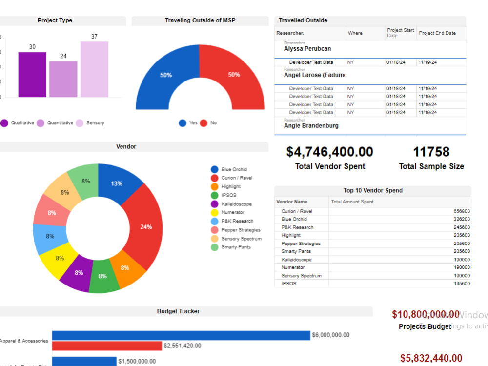488x366 pixels.
Task: Expand the Alyssa Perubcan researcher group
Action: point(307,49)
